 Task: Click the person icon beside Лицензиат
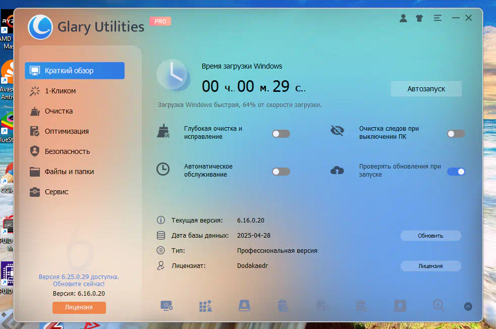[160, 265]
